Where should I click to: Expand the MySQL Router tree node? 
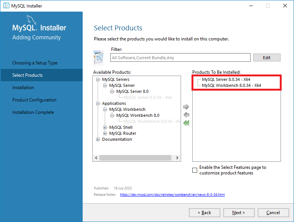(105, 133)
